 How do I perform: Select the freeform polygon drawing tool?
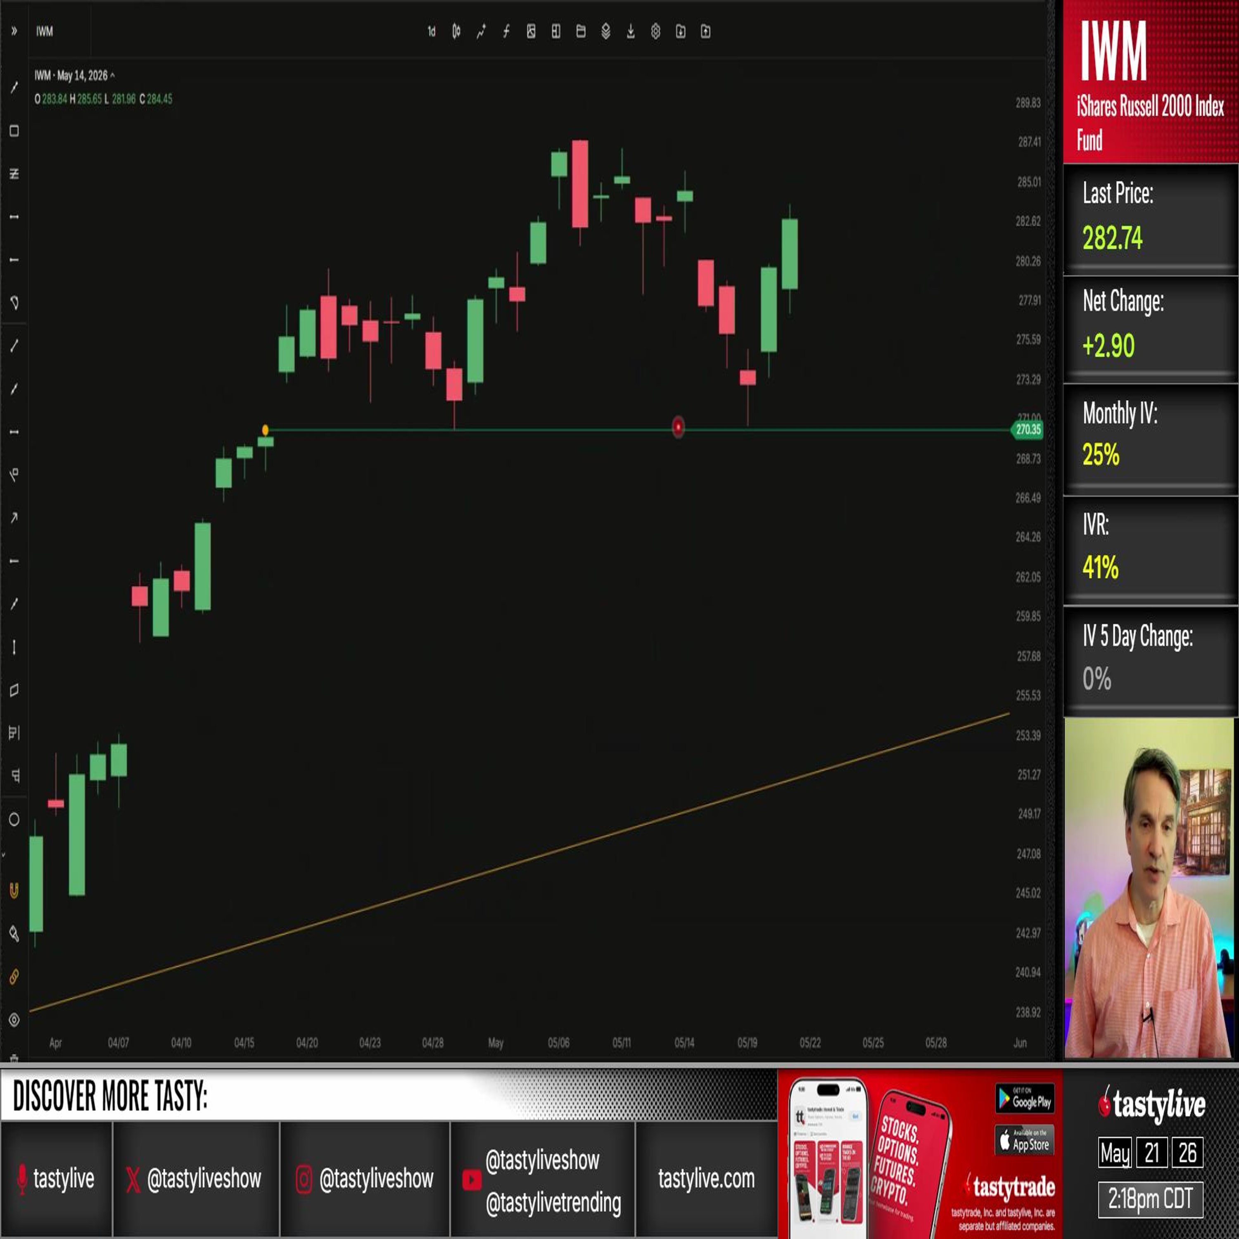(x=14, y=303)
